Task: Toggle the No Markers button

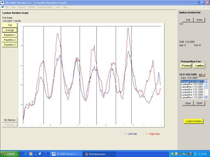Action: click(10, 120)
